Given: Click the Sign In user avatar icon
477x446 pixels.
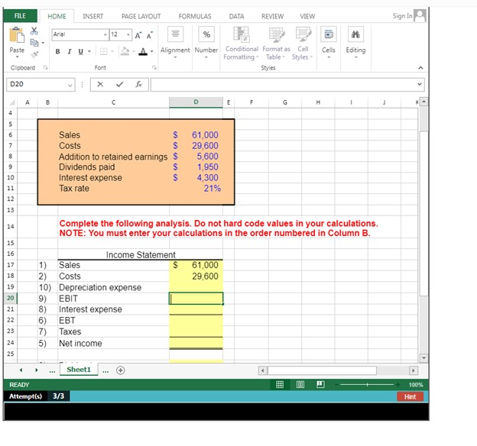Looking at the screenshot, I should pyautogui.click(x=420, y=15).
